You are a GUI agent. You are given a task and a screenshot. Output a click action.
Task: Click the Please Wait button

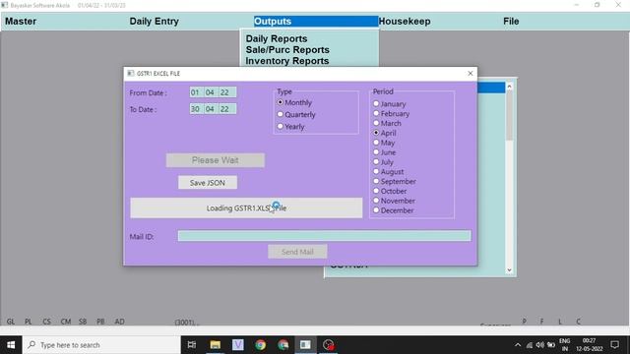pos(216,160)
